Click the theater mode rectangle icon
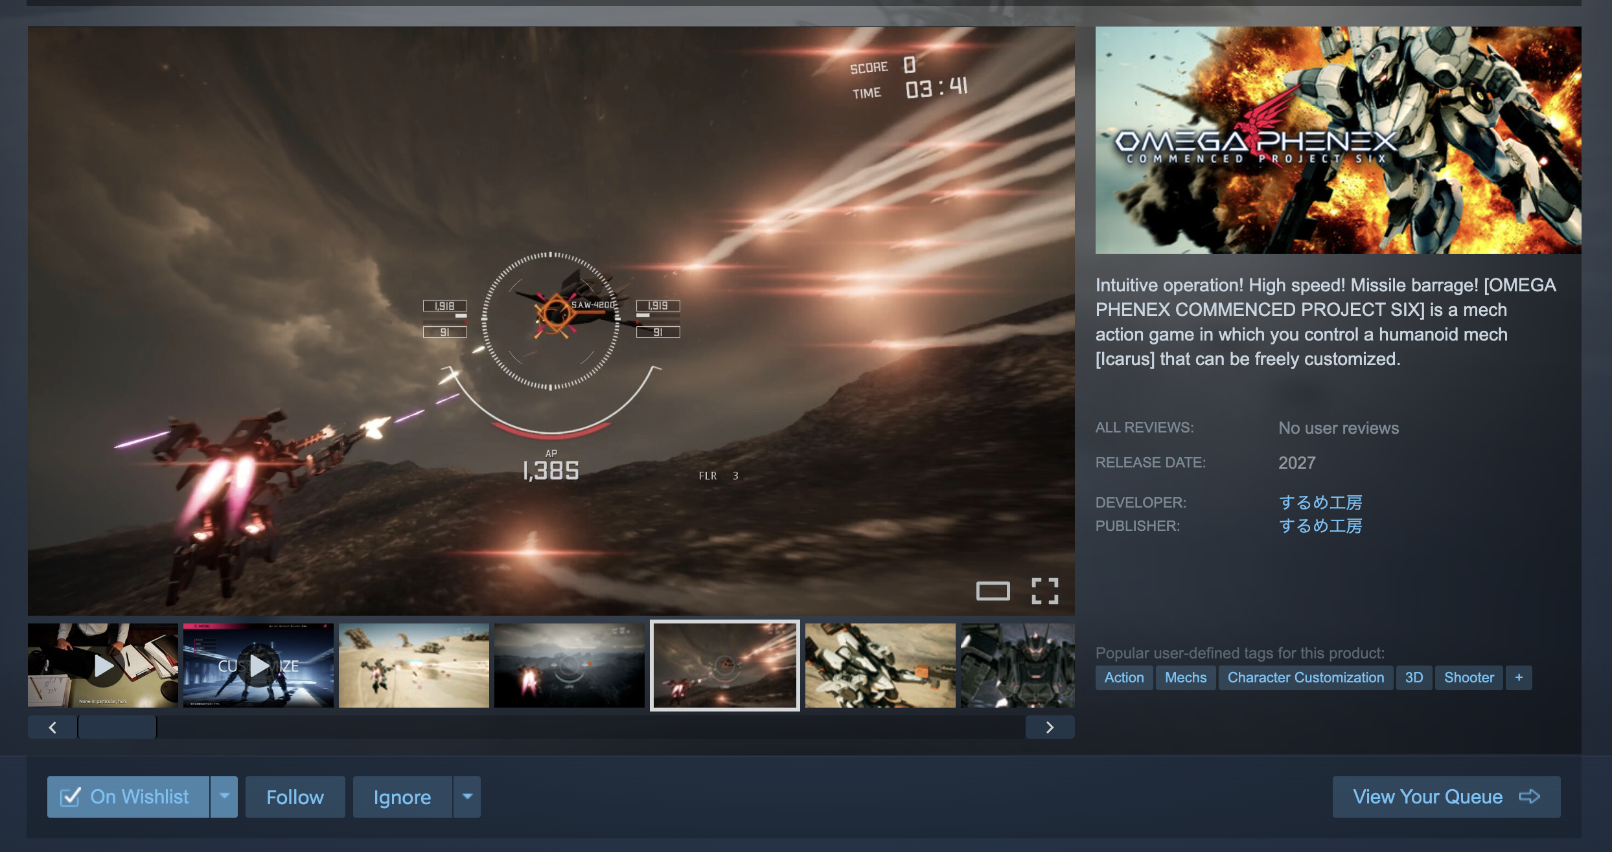This screenshot has height=852, width=1612. point(993,590)
